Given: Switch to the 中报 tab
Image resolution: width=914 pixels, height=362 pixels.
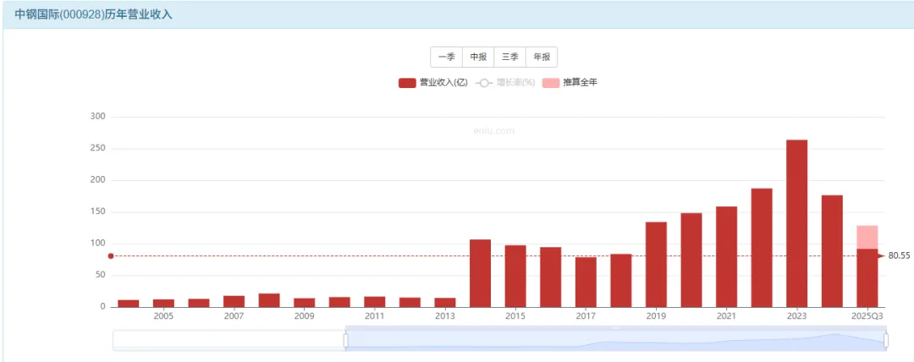Looking at the screenshot, I should pyautogui.click(x=478, y=58).
